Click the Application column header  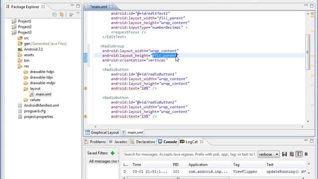coord(198,165)
